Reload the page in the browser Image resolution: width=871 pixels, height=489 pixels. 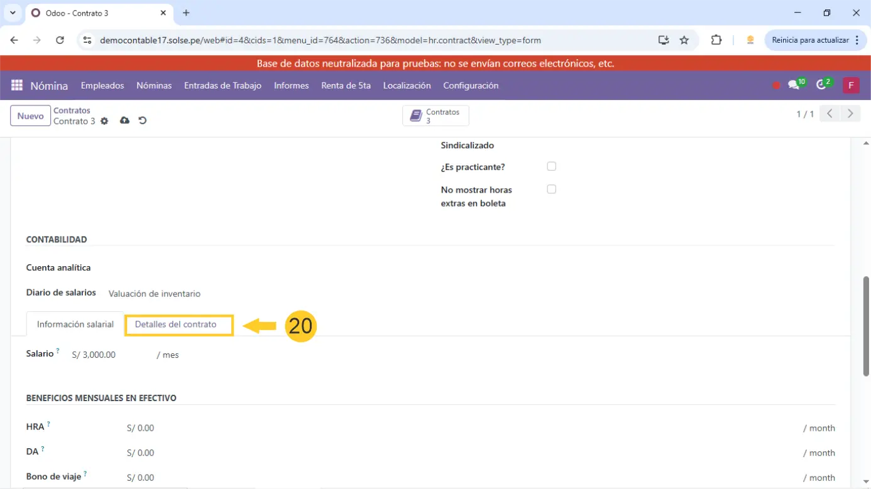[60, 40]
